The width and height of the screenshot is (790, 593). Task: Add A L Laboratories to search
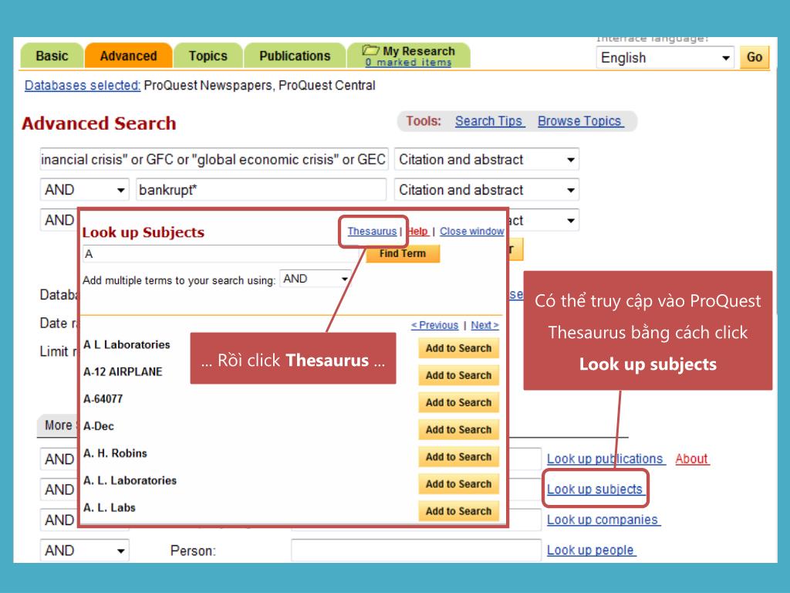tap(458, 348)
